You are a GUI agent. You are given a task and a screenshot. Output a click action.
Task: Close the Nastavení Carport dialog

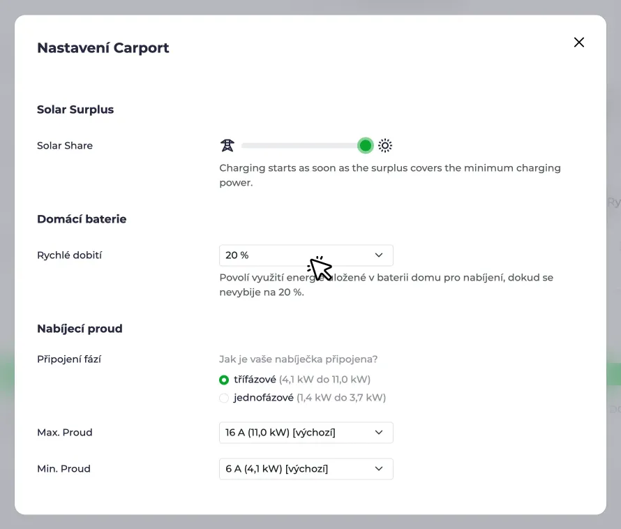(x=578, y=43)
